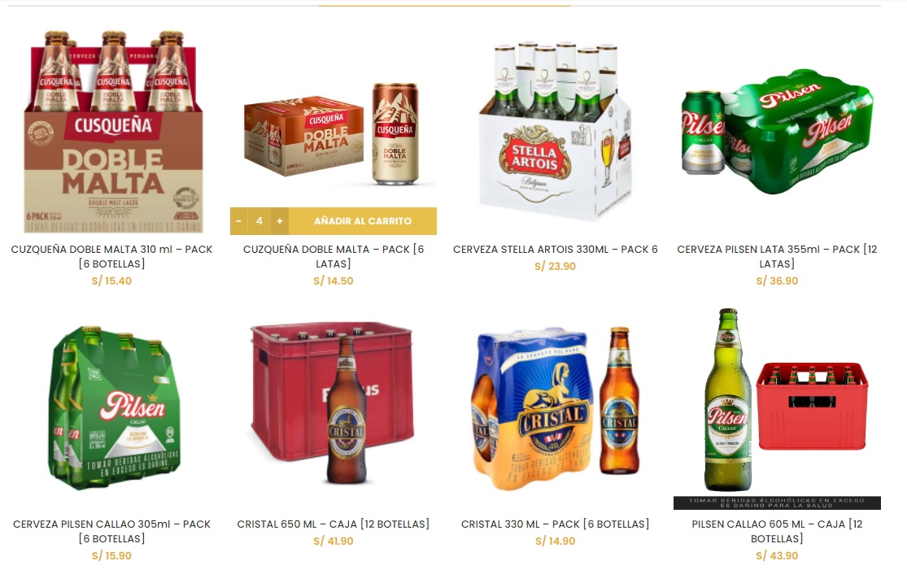Open the Pilsen Callao 305ml pack image

(111, 407)
